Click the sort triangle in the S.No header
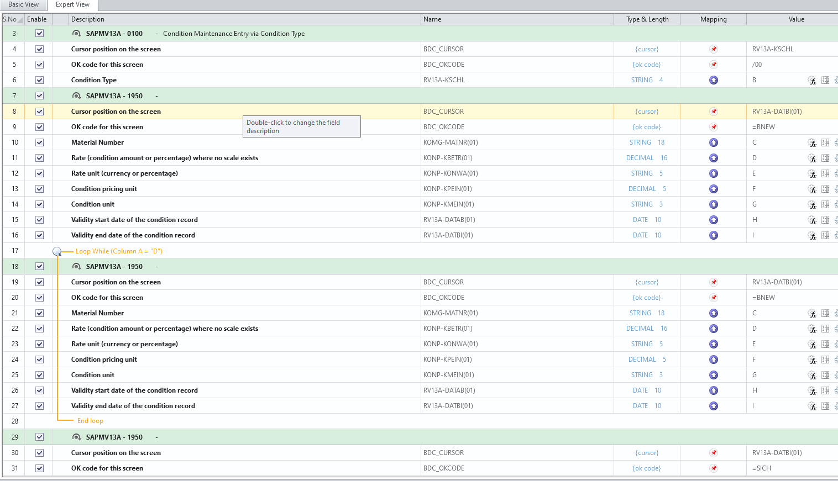 pyautogui.click(x=20, y=20)
